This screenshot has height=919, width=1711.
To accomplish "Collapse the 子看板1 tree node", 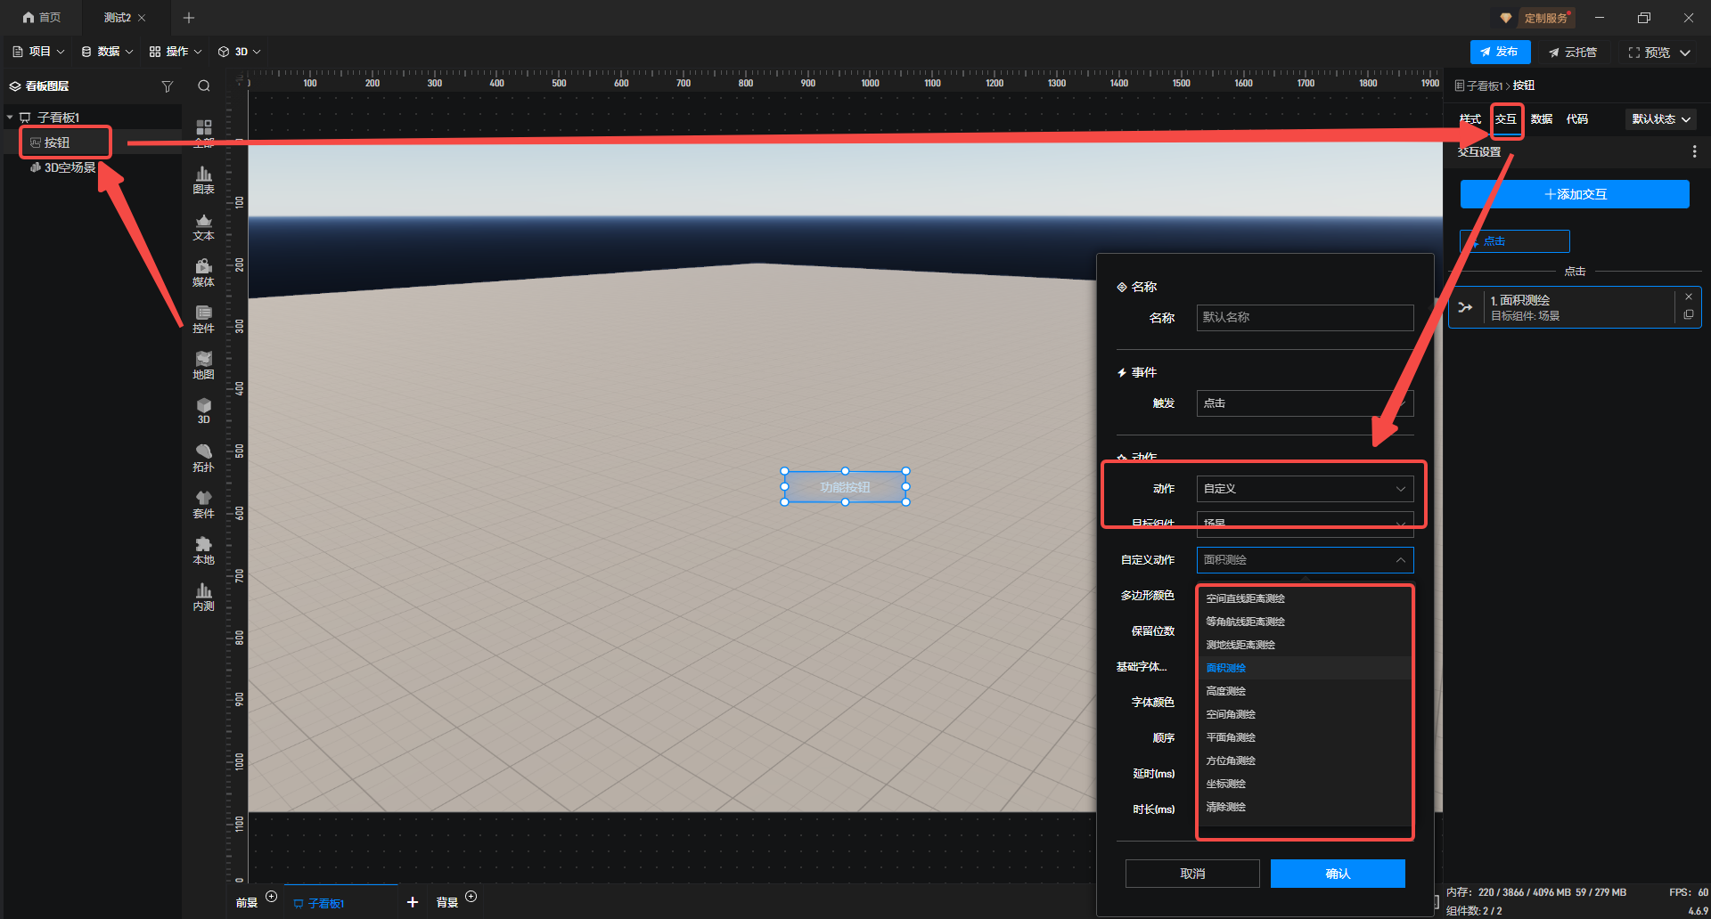I will 10,118.
